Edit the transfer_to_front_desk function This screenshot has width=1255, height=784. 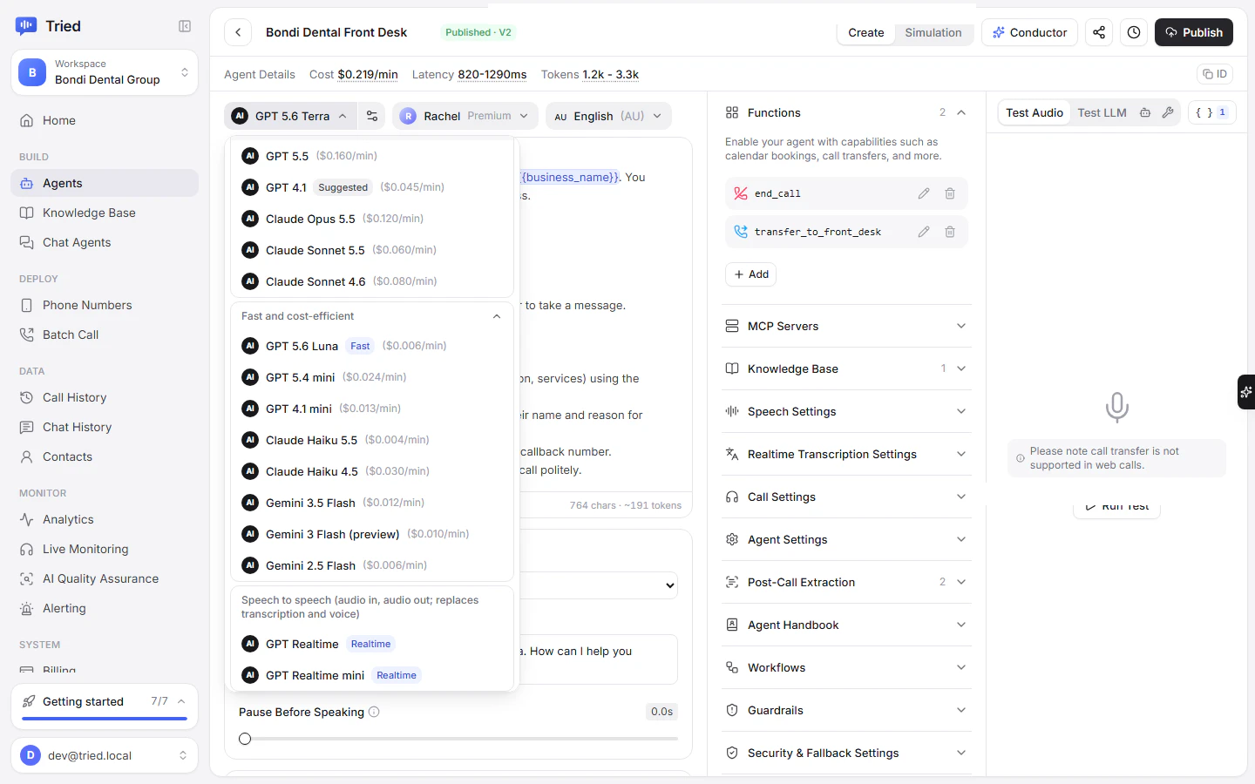pos(924,232)
